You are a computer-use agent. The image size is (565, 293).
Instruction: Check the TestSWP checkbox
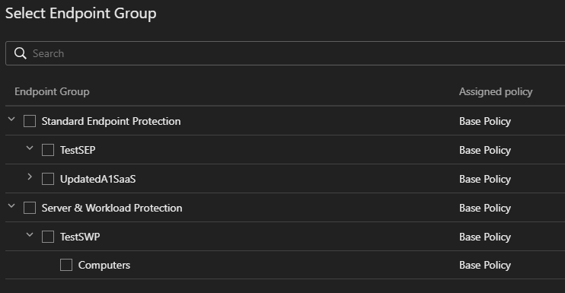click(x=48, y=237)
